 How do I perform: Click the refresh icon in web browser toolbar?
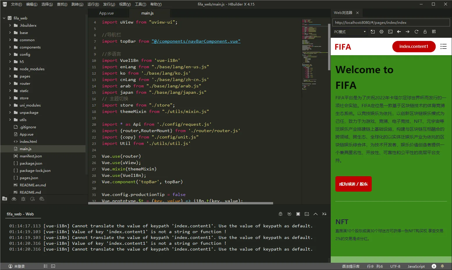416,32
